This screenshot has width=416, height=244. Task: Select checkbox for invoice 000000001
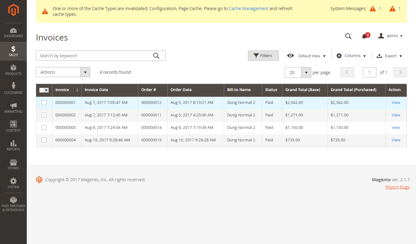(x=44, y=103)
